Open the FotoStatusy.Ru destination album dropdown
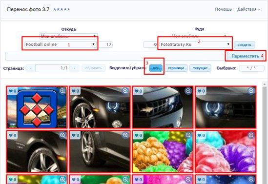Image resolution: width=268 pixels, height=184 pixels. pyautogui.click(x=195, y=44)
